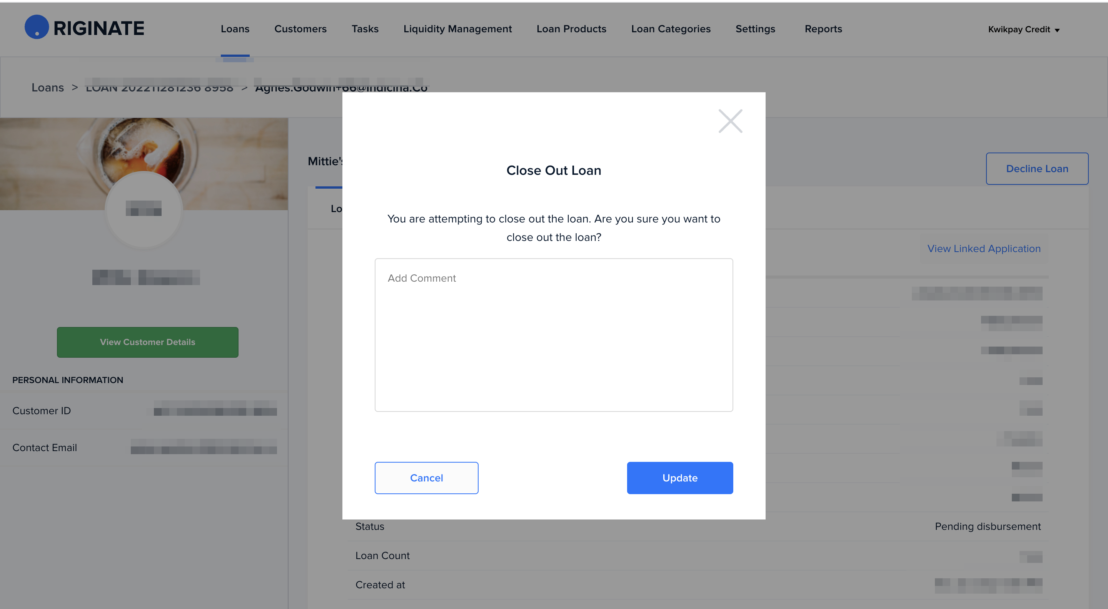
Task: Click View Customer Details button
Action: (x=147, y=342)
